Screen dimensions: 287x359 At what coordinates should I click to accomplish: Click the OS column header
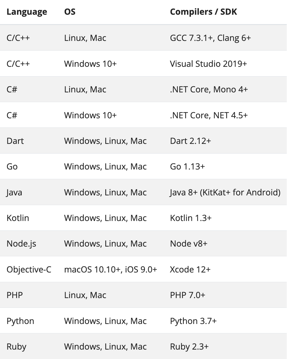coord(70,12)
